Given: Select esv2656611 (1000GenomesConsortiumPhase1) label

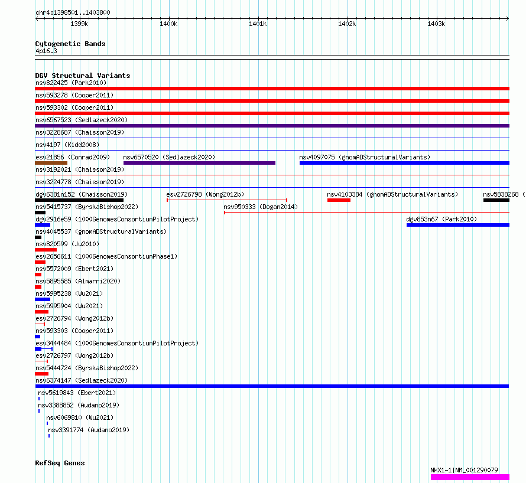Looking at the screenshot, I should pos(106,256).
